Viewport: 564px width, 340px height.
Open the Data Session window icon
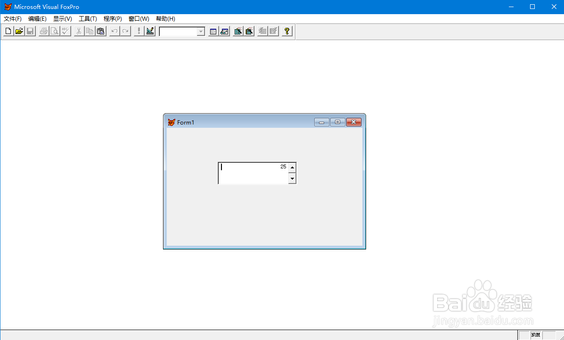(224, 31)
